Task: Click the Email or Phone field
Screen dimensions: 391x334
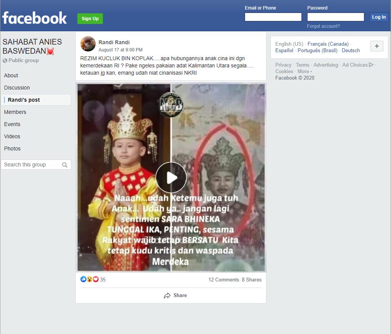Action: click(x=273, y=17)
